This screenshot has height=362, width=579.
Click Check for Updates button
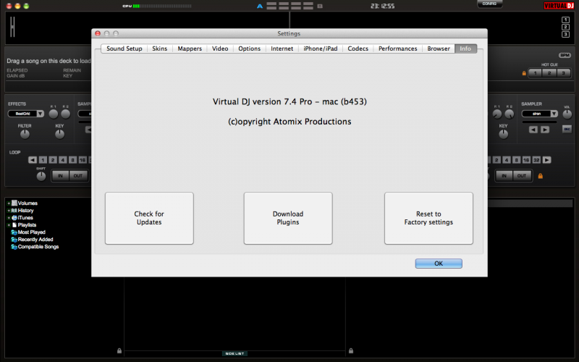coord(149,218)
